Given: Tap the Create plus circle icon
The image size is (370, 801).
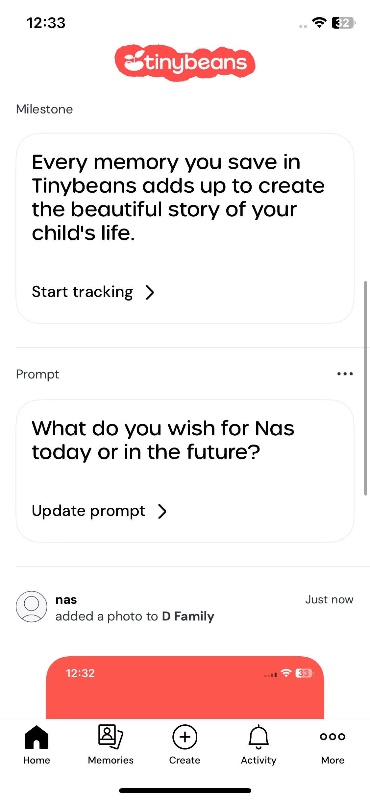Looking at the screenshot, I should 185,737.
